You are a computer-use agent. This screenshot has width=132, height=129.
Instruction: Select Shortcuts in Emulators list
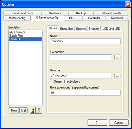[25, 39]
